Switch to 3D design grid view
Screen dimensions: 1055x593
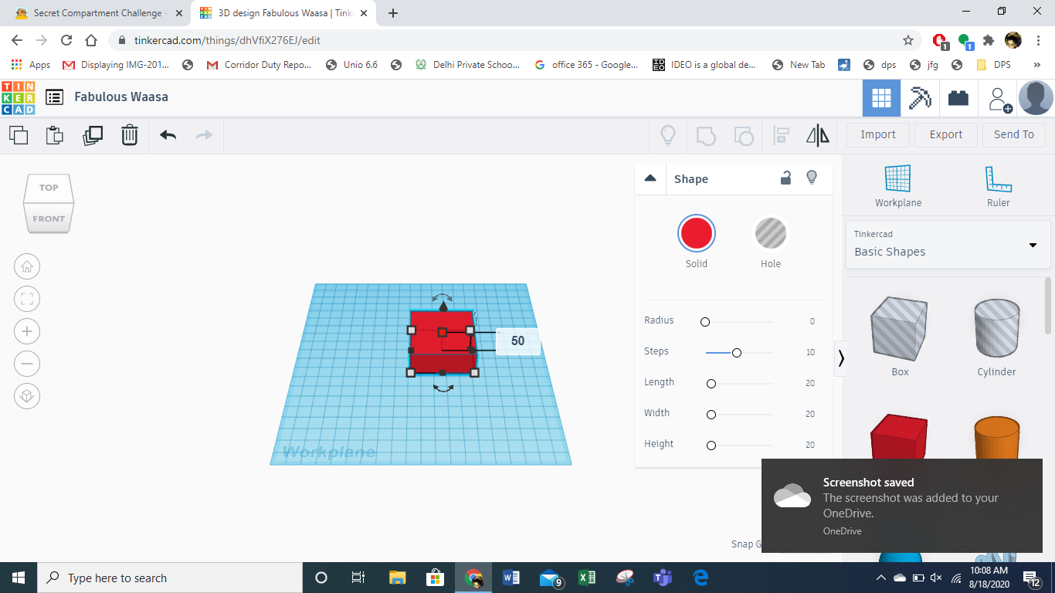point(881,98)
